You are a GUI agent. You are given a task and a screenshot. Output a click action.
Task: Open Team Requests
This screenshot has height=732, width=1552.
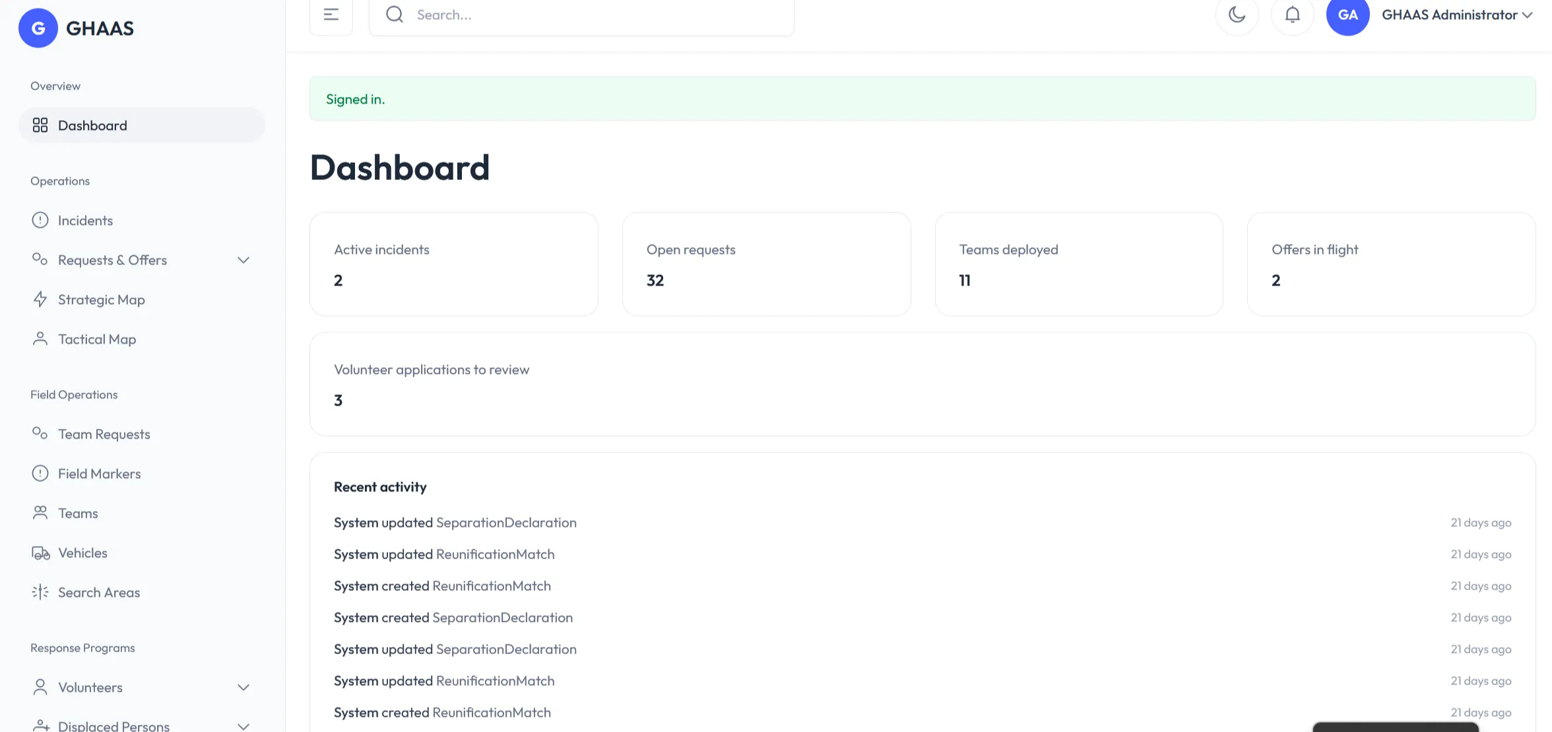pyautogui.click(x=142, y=434)
